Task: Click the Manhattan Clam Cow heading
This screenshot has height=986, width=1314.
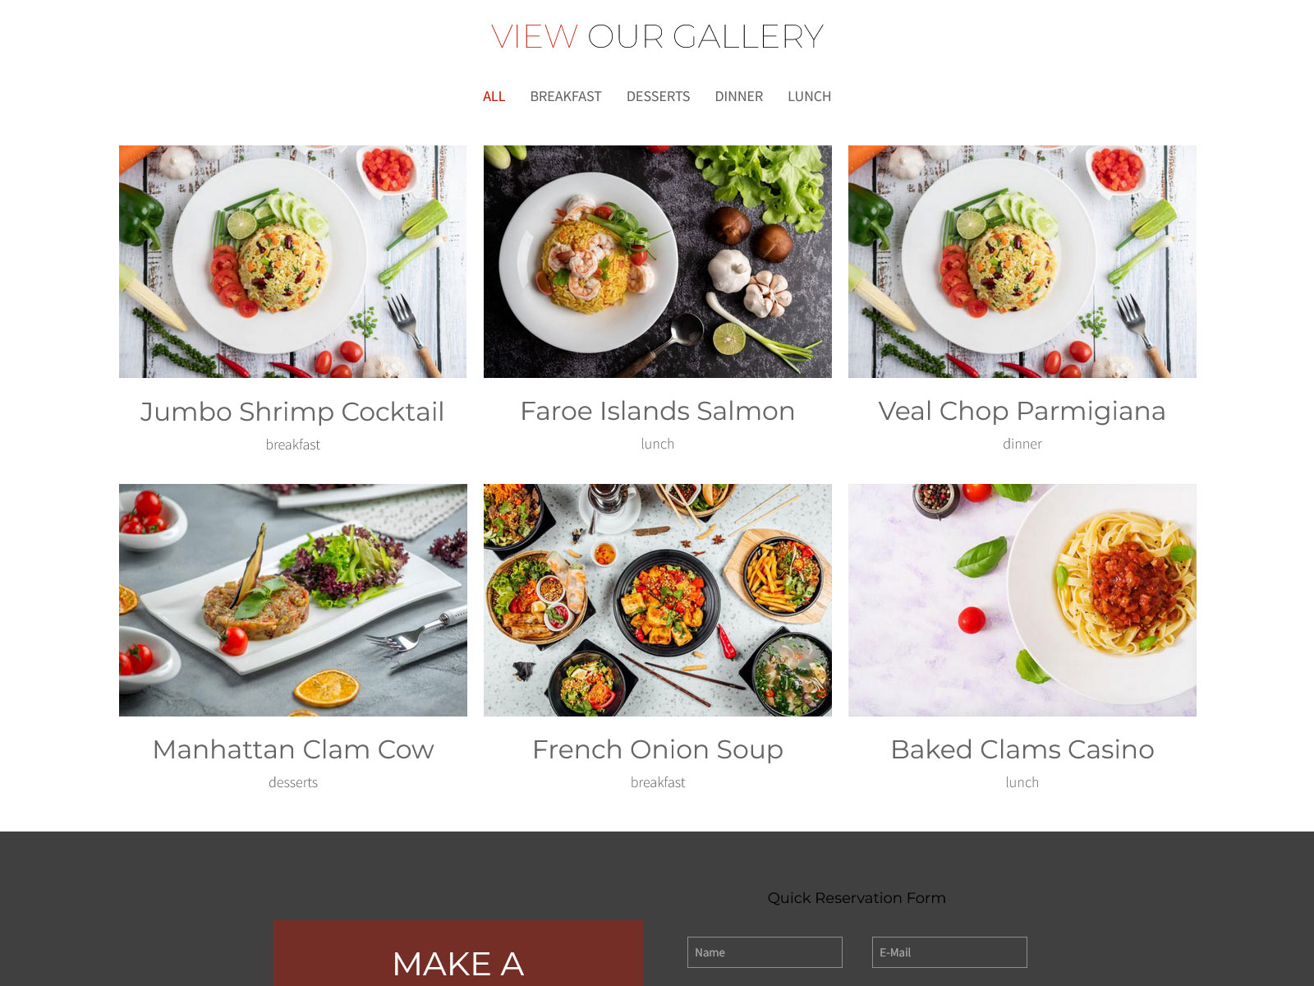Action: [293, 749]
